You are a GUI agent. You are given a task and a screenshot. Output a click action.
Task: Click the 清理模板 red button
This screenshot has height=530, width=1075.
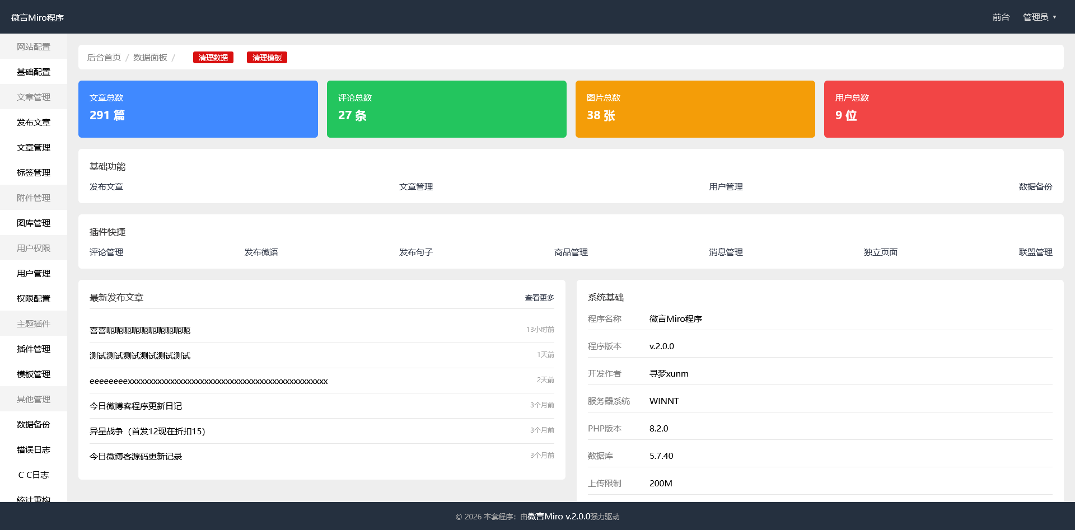pos(267,58)
